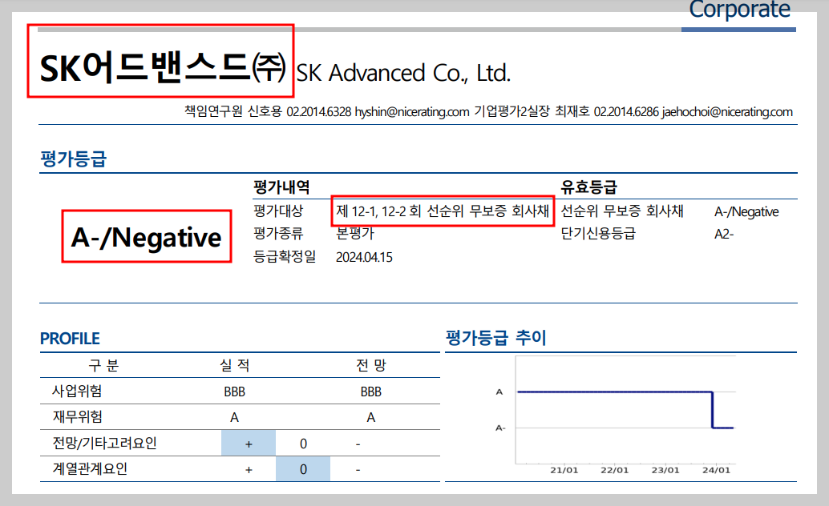
Task: Click the rating trend line drop in chart
Action: coord(712,410)
